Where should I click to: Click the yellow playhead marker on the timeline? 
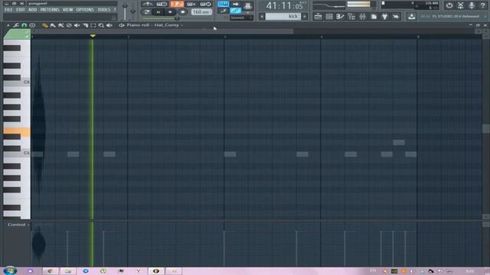pyautogui.click(x=93, y=36)
